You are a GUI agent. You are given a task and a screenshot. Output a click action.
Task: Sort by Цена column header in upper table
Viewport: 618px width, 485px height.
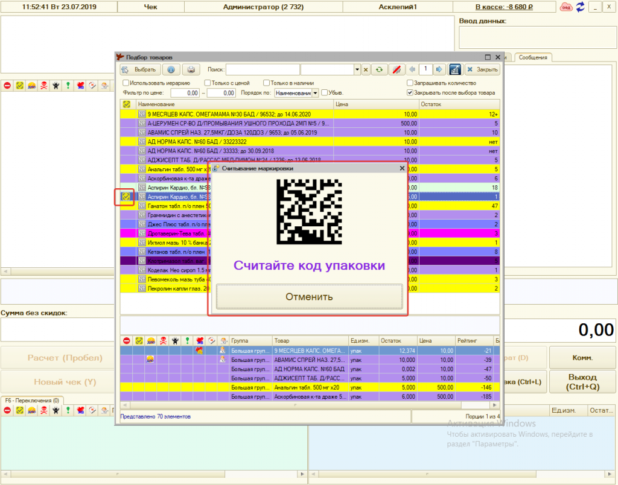click(376, 104)
